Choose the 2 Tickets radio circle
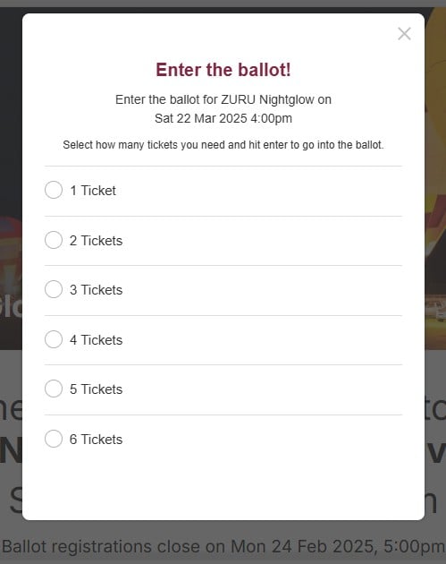This screenshot has height=564, width=446. click(x=54, y=240)
